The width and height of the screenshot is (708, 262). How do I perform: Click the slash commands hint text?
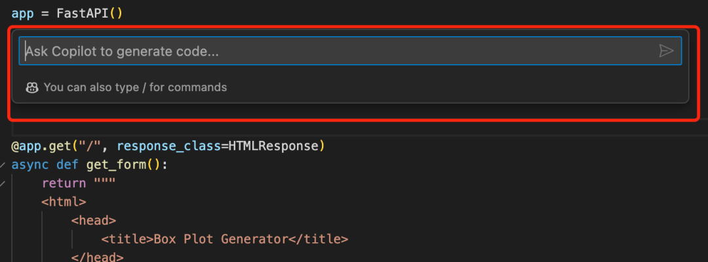135,87
